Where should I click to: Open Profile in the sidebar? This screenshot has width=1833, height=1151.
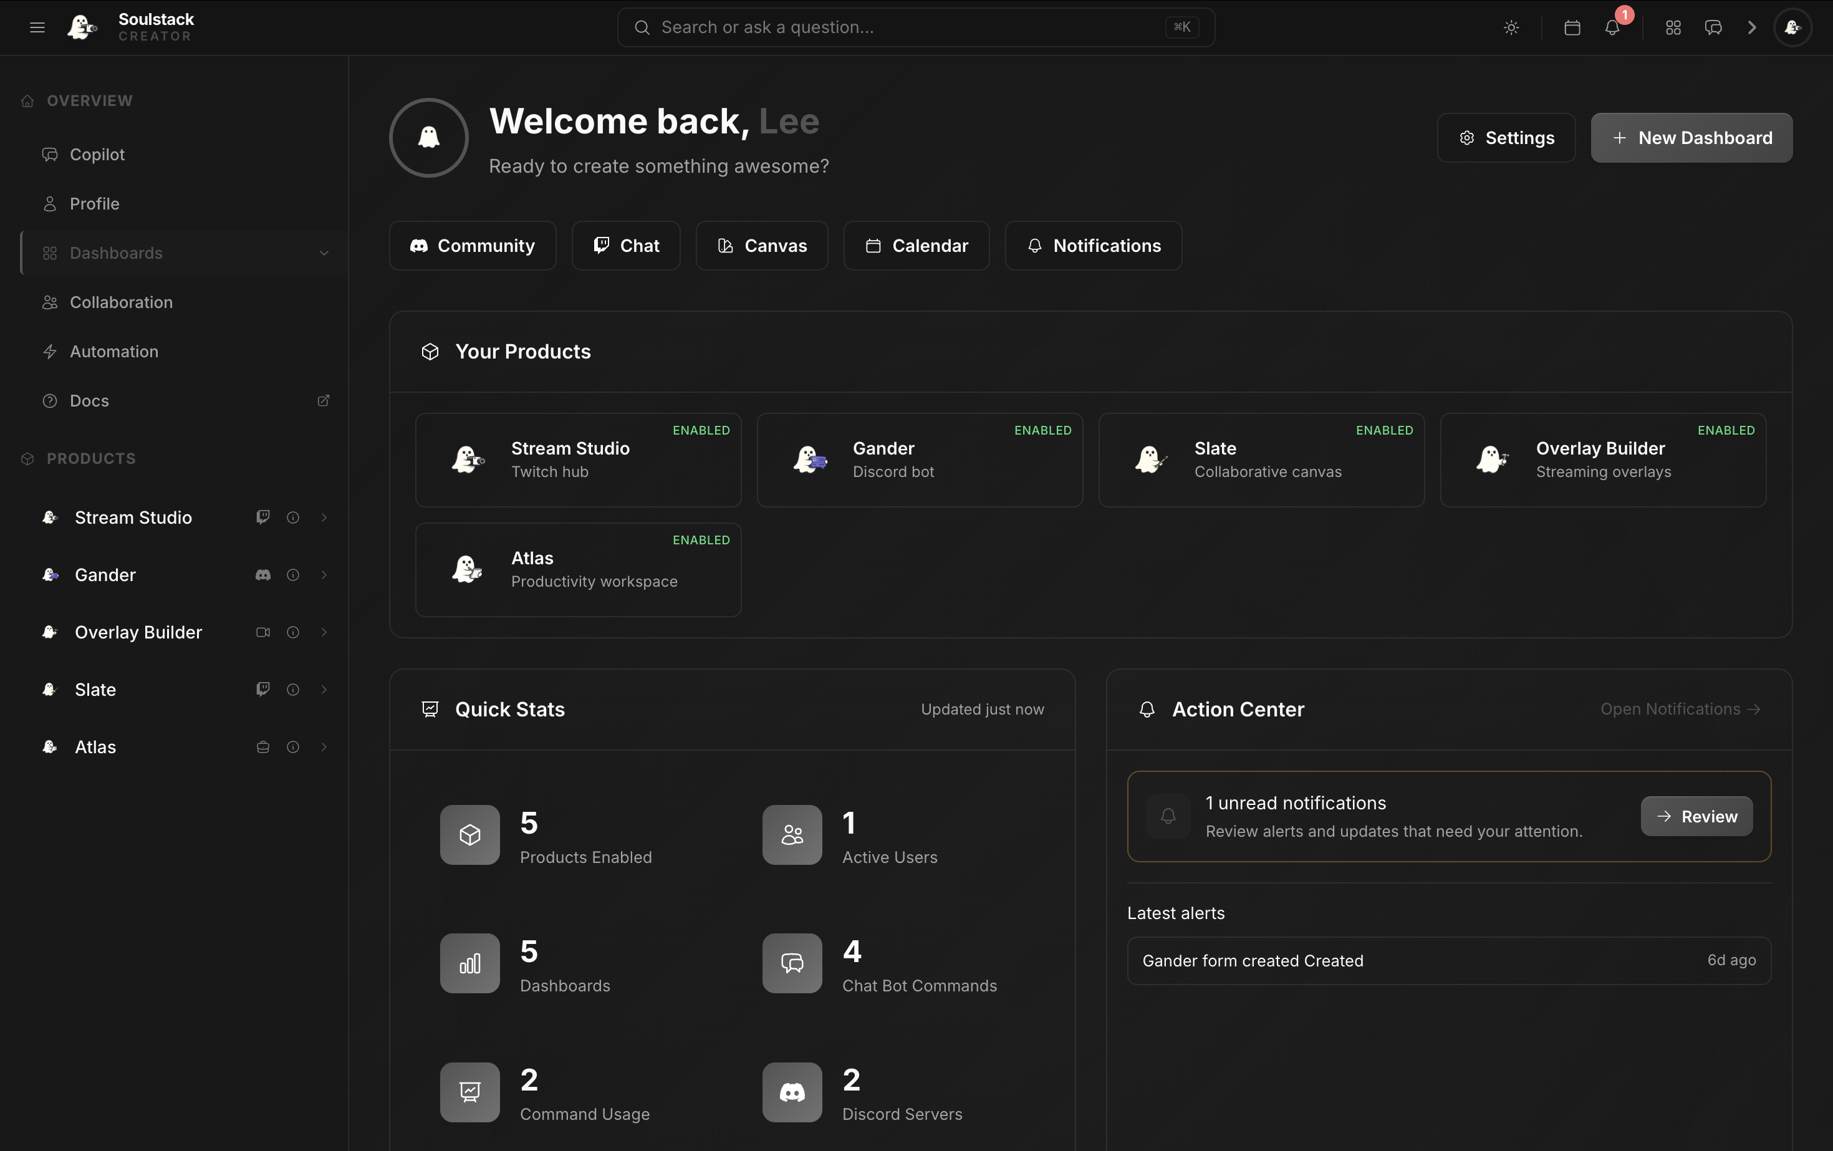[183, 204]
